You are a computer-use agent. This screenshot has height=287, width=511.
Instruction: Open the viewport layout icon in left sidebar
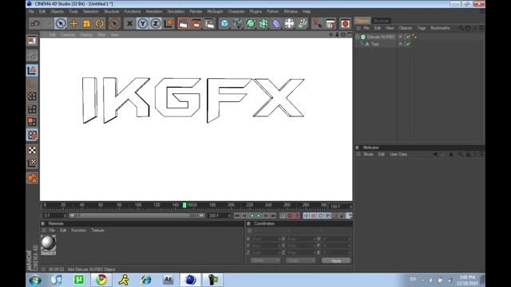[x=32, y=41]
